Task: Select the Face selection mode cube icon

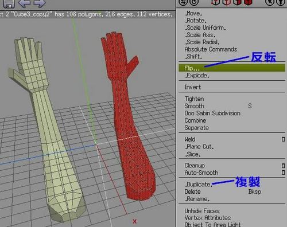Action: [237, 2]
